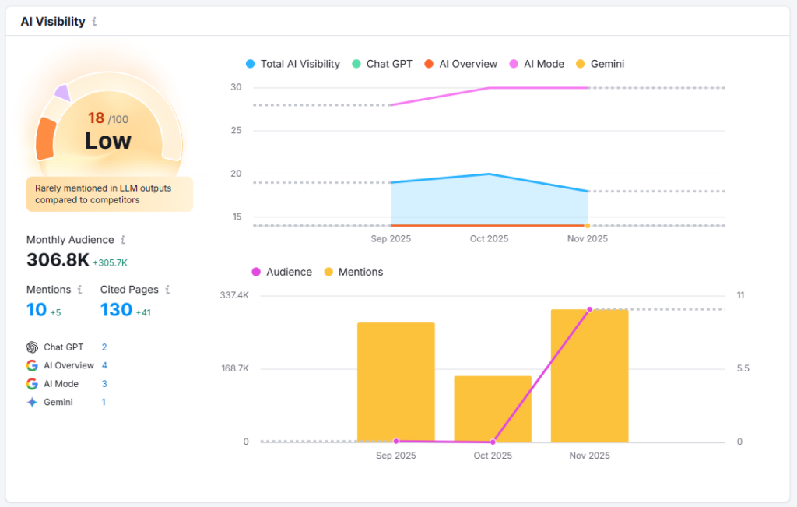This screenshot has width=797, height=507.
Task: Click the Google icon beside AI Mode
Action: coord(32,384)
